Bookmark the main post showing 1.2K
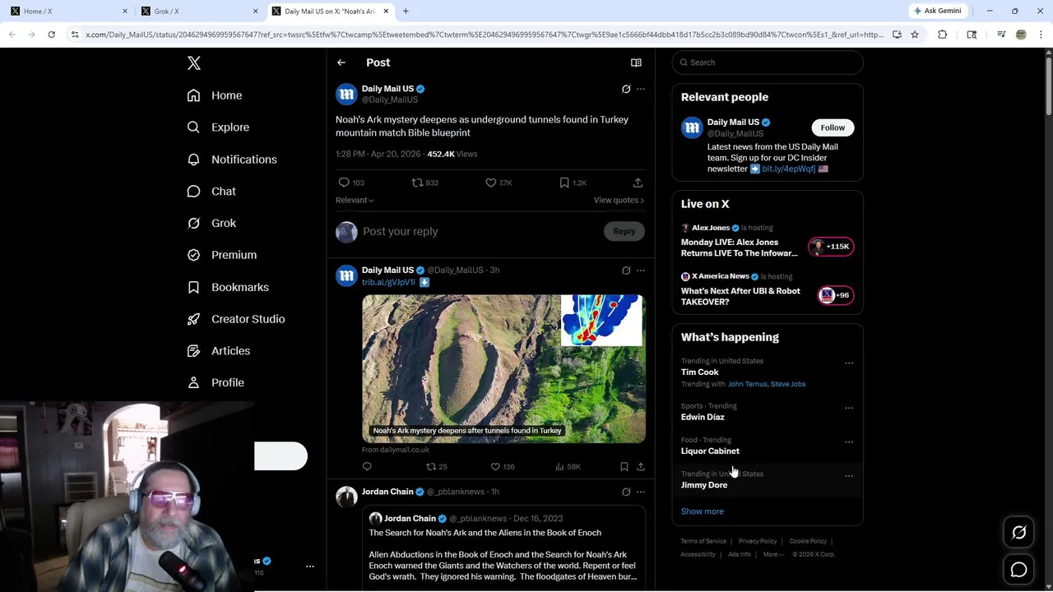Viewport: 1053px width, 592px height. [x=564, y=183]
